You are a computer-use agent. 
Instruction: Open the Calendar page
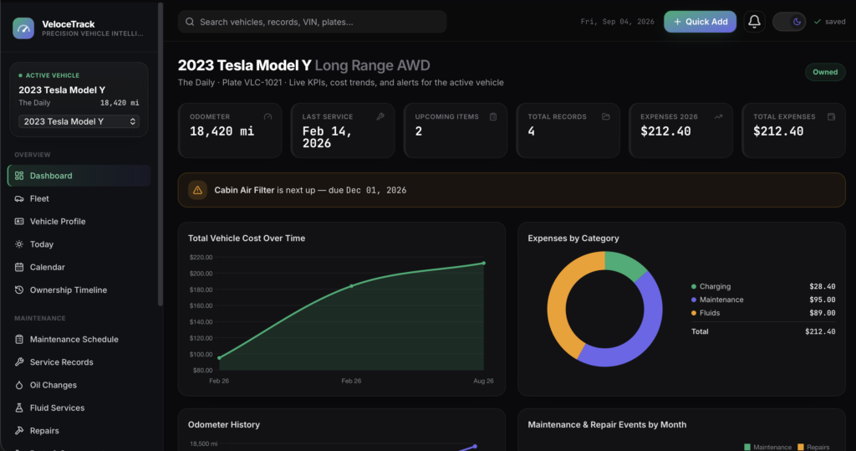tap(79, 267)
